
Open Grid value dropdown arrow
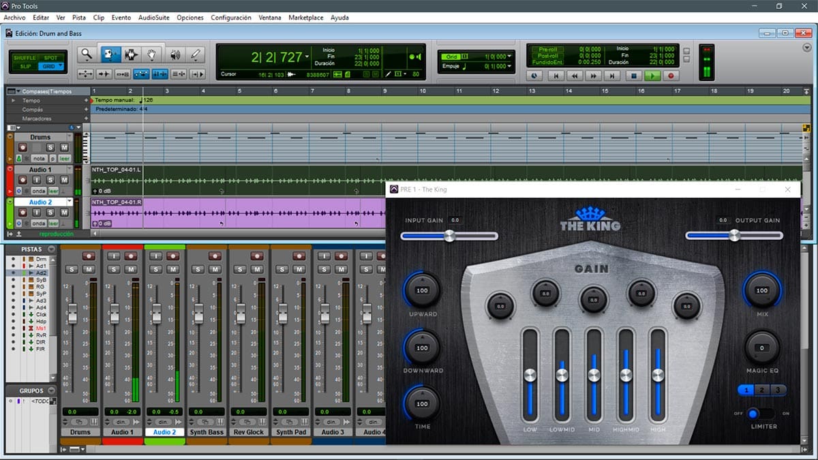(510, 56)
